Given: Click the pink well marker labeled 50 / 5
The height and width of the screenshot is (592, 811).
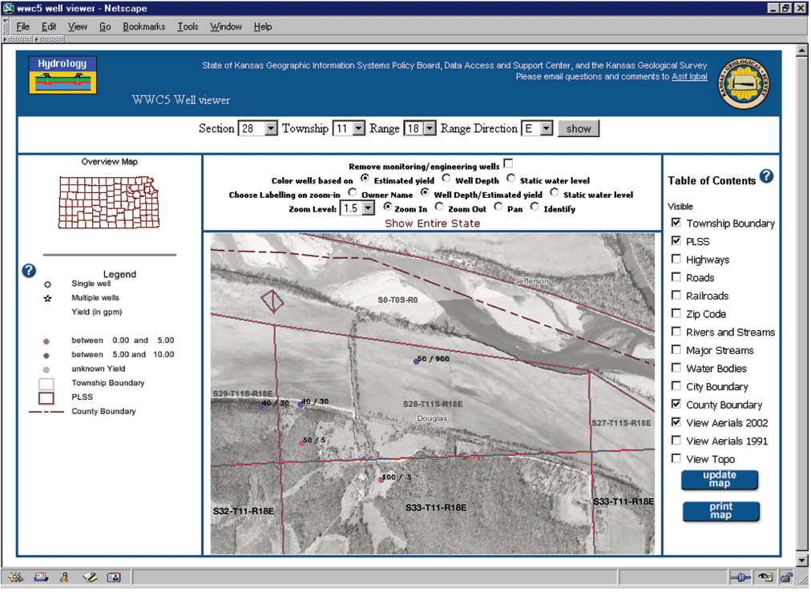Looking at the screenshot, I should (x=302, y=443).
